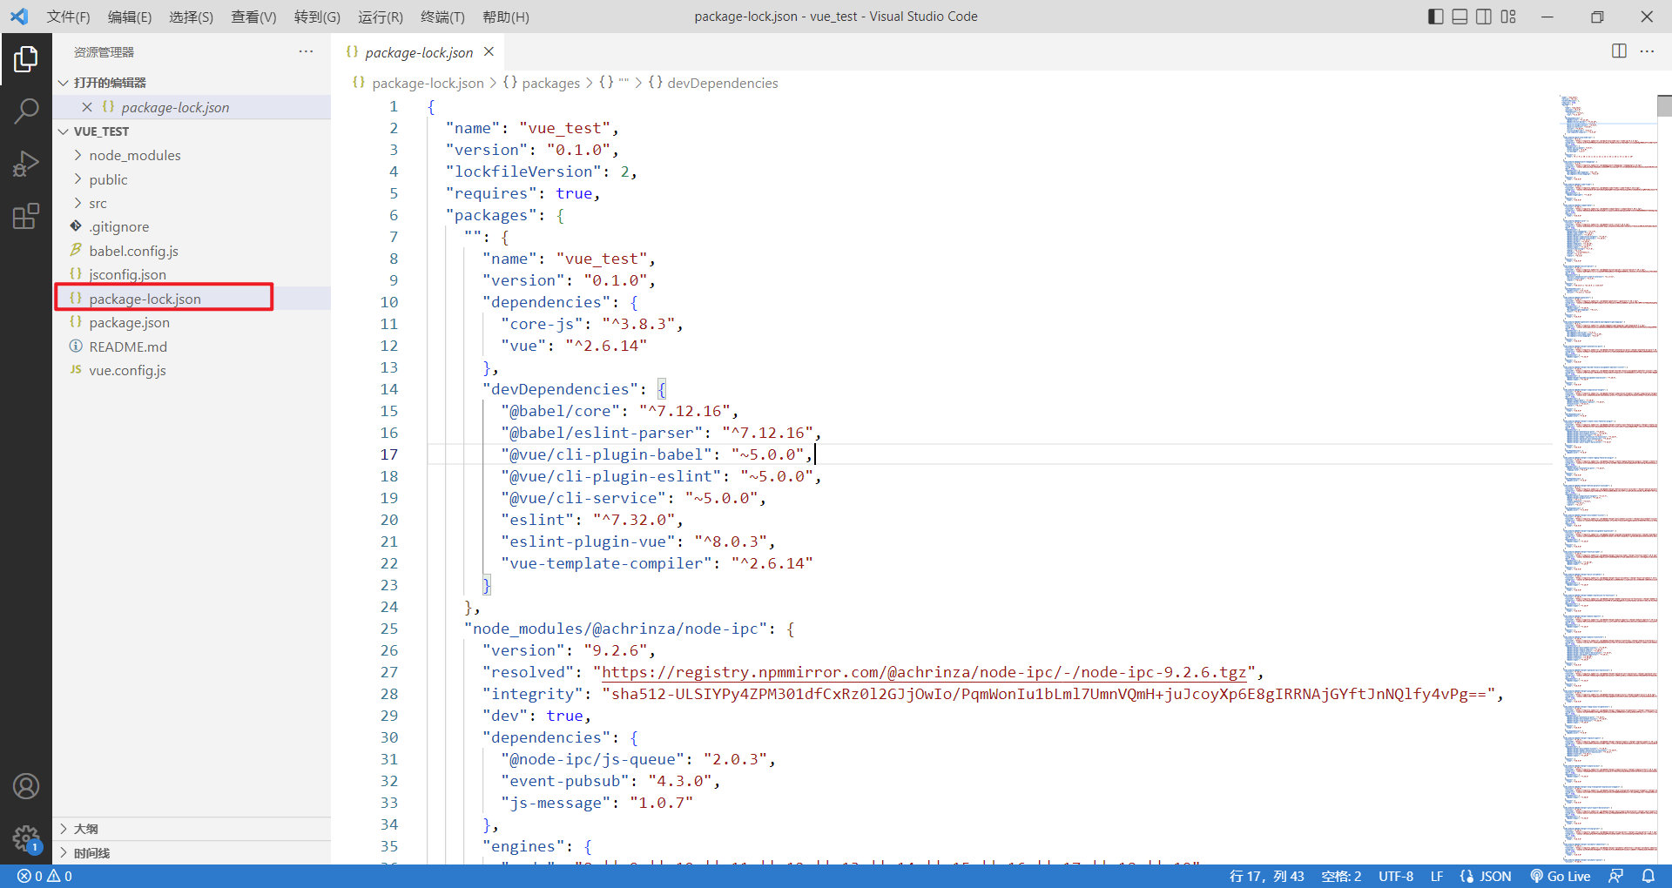
Task: Open the 文件(F) menu
Action: point(68,17)
